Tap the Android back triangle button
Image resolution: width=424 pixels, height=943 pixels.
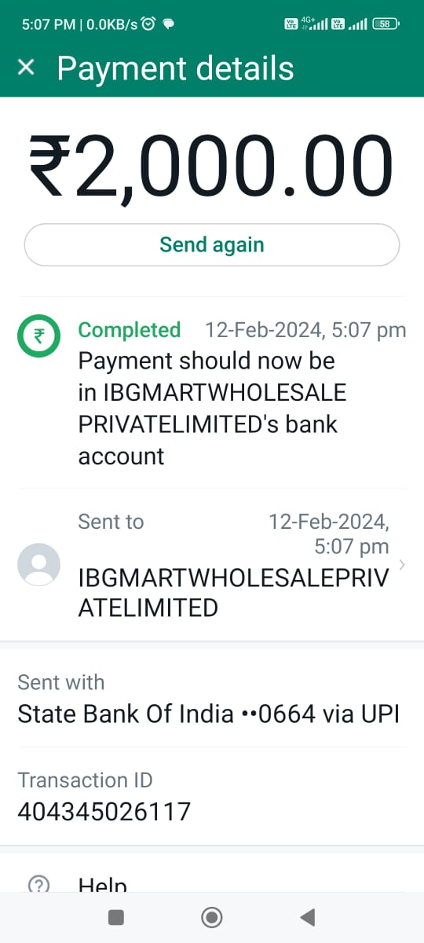308,917
